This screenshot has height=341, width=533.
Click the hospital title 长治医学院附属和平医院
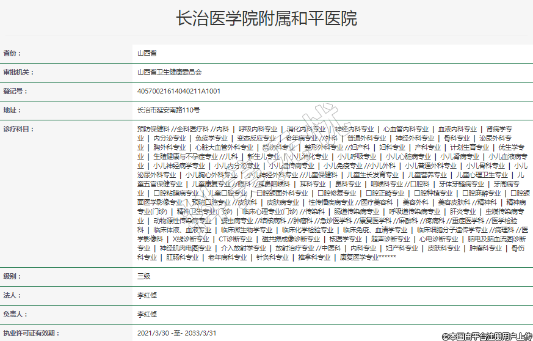[x=266, y=19]
